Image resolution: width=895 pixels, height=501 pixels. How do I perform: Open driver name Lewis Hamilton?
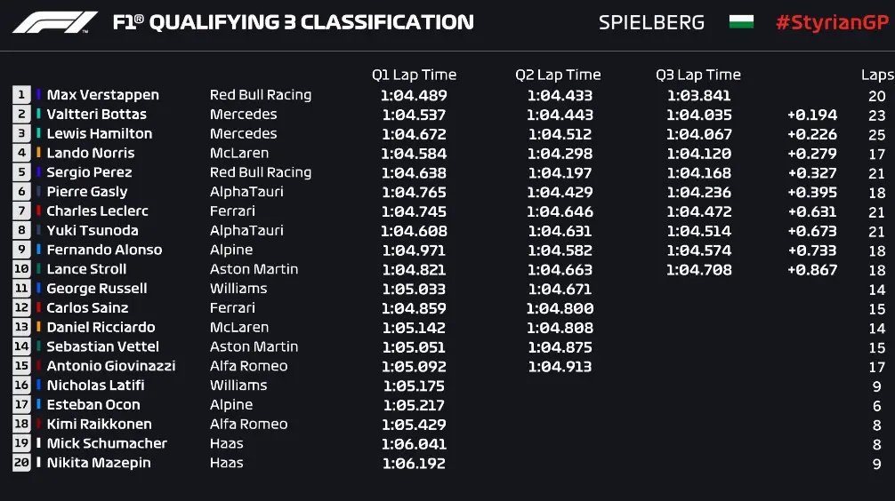[x=99, y=134]
